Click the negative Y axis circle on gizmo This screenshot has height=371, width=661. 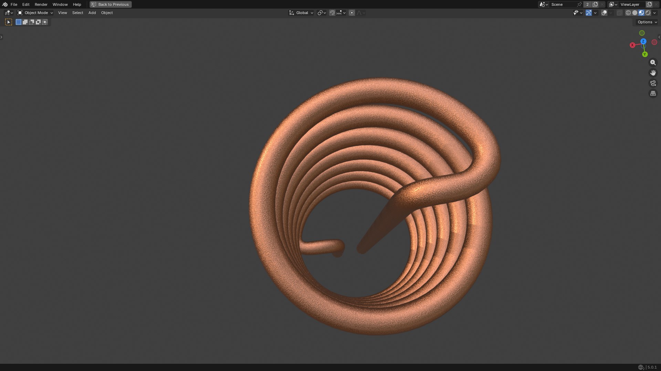[x=642, y=33]
